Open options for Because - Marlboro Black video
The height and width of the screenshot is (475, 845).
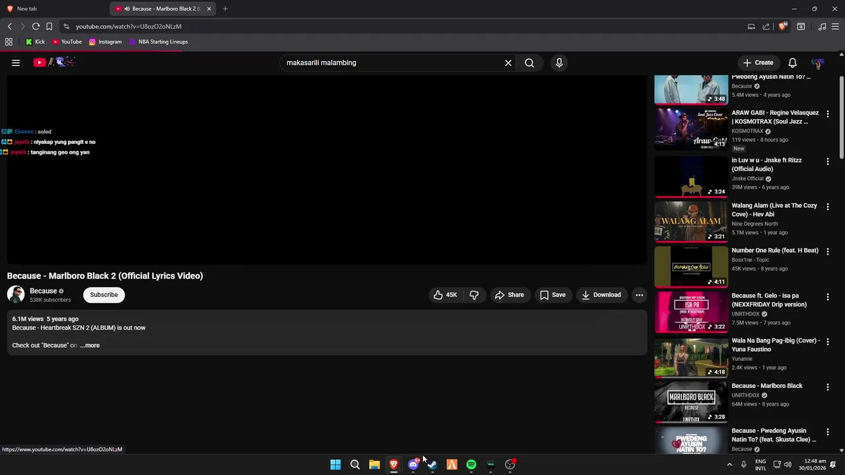[x=828, y=387]
